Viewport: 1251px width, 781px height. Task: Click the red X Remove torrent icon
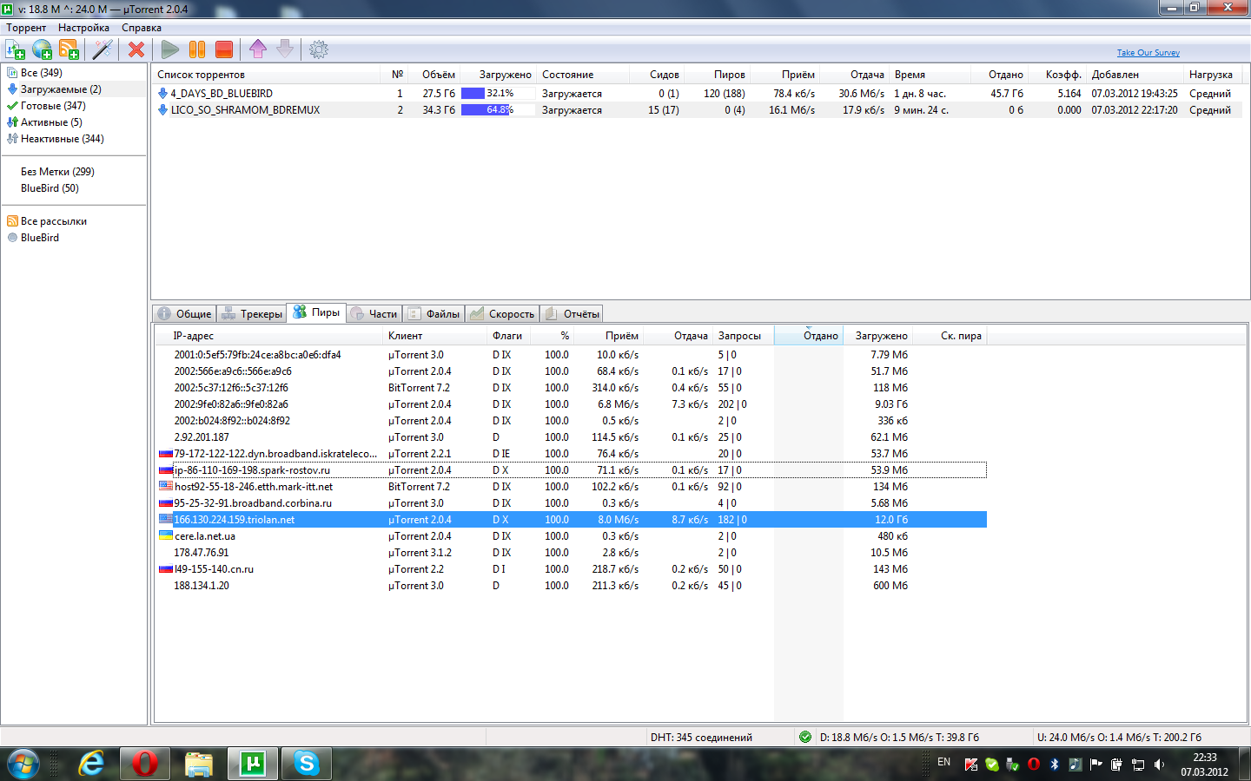coord(136,49)
